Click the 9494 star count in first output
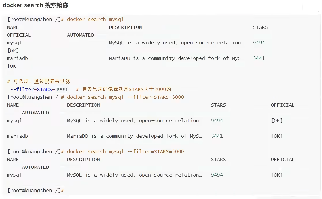Viewport: 322px width, 199px height. tap(259, 43)
